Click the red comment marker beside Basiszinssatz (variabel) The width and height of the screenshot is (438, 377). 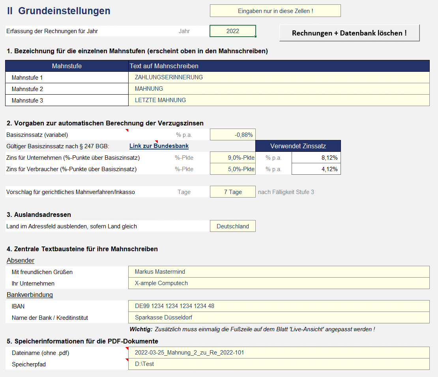pos(127,130)
